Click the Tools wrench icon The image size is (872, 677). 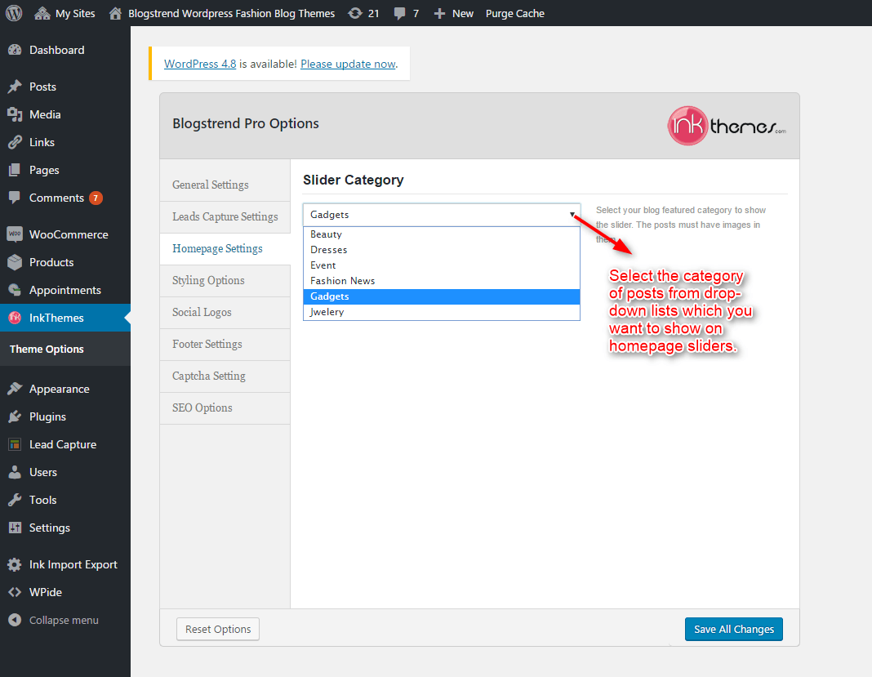click(x=15, y=500)
